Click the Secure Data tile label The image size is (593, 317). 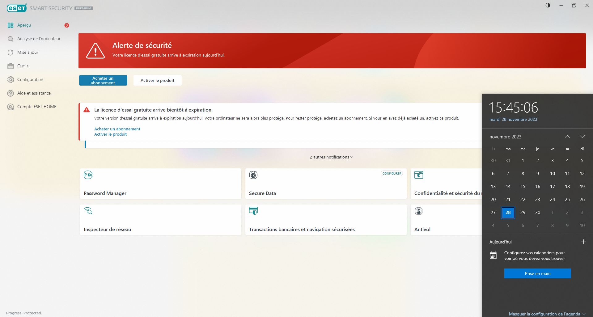tap(262, 193)
